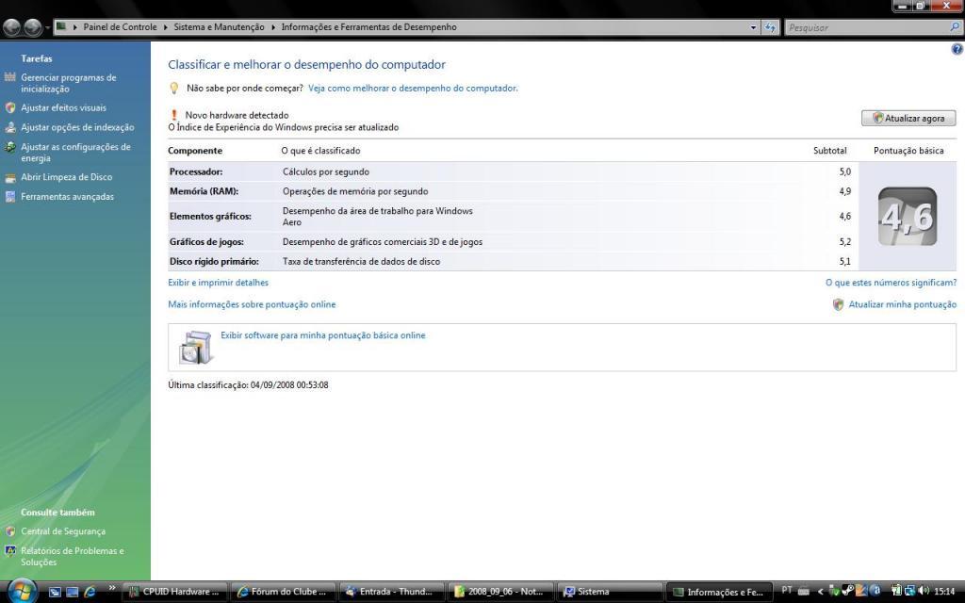Click the refresh button beside address bar
The width and height of the screenshot is (965, 603).
click(770, 27)
